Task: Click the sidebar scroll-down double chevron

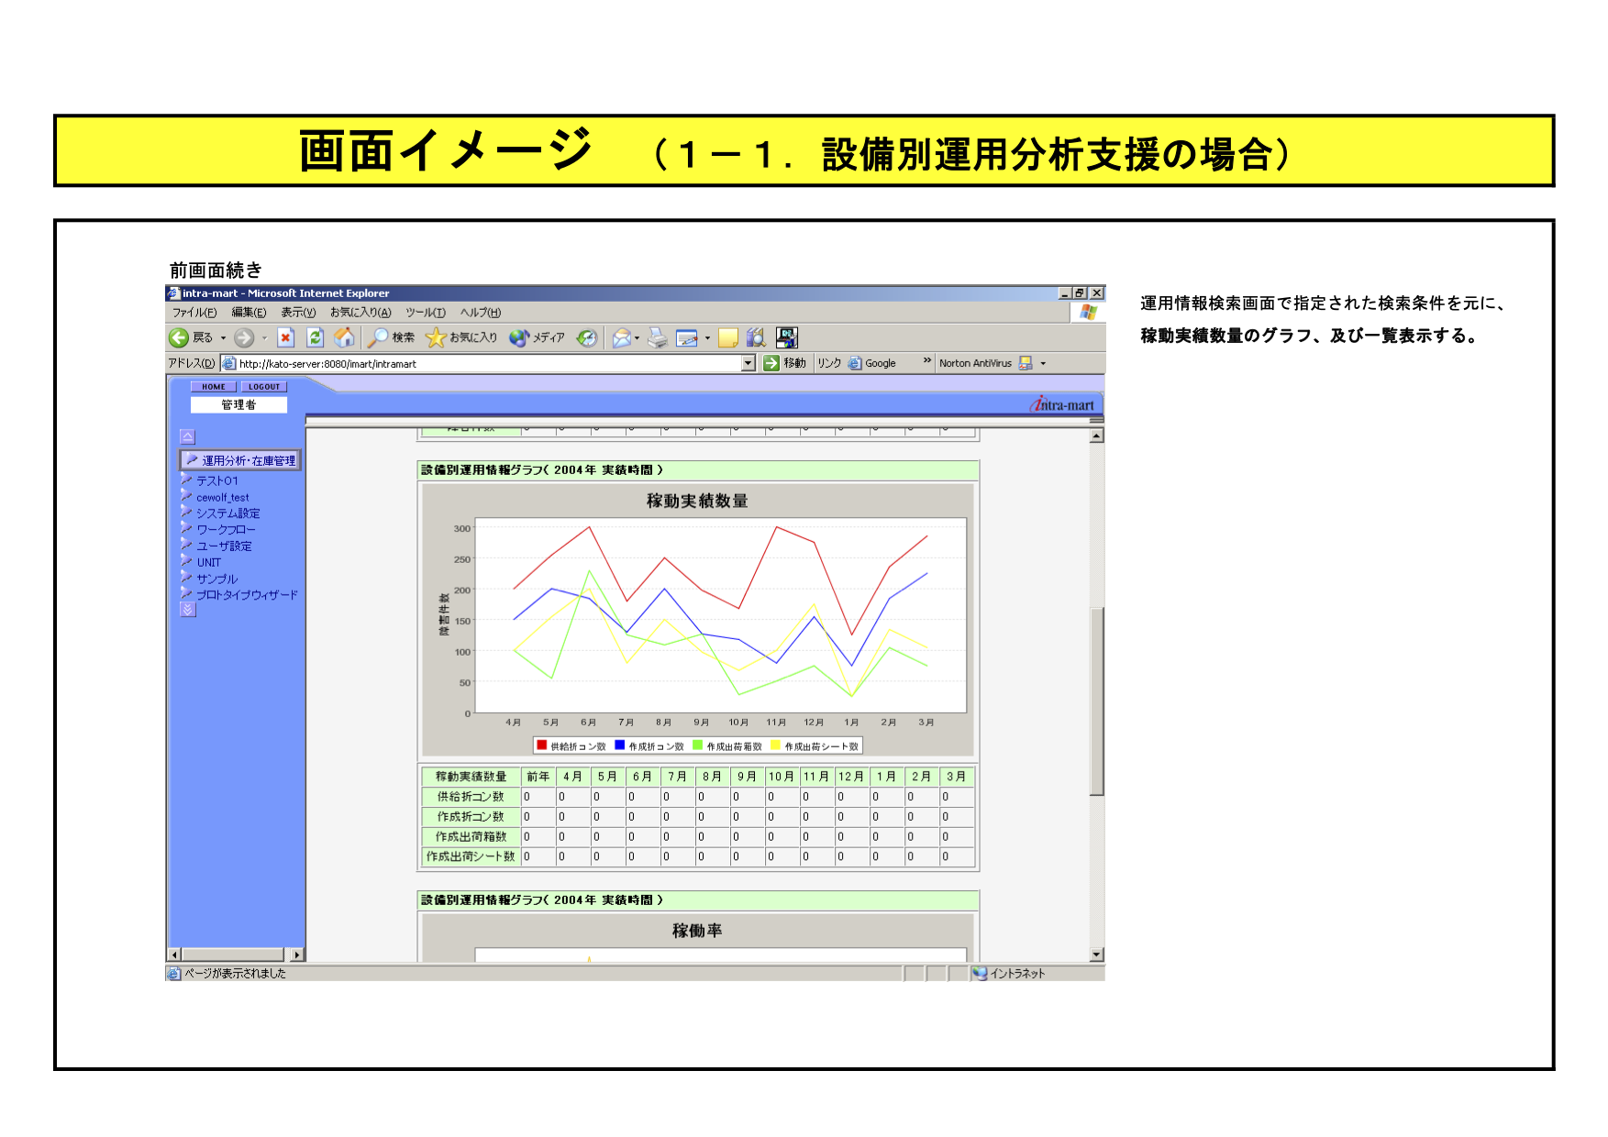Action: [x=188, y=610]
